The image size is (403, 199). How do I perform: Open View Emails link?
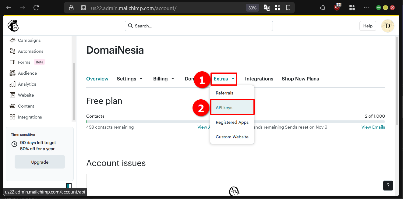click(x=373, y=127)
